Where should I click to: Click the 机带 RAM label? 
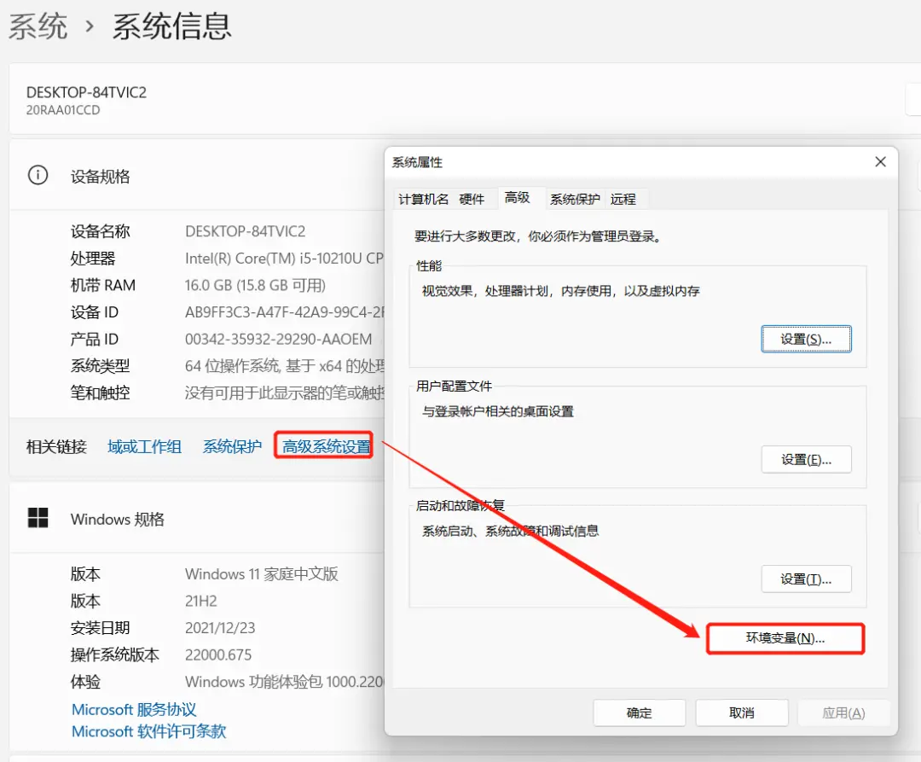pyautogui.click(x=103, y=285)
